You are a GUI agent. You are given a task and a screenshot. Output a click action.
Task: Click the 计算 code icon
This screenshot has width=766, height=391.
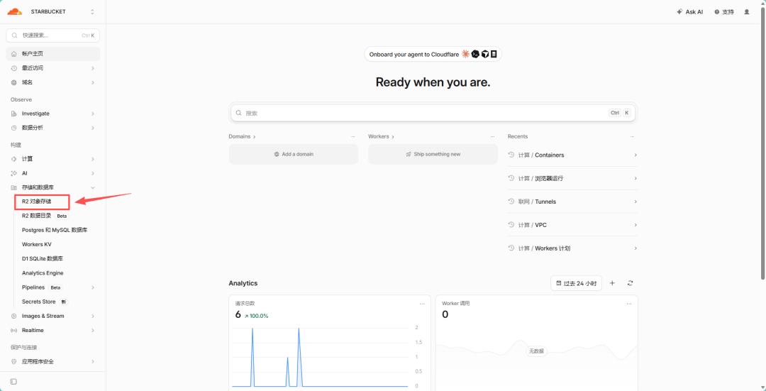[x=13, y=159]
